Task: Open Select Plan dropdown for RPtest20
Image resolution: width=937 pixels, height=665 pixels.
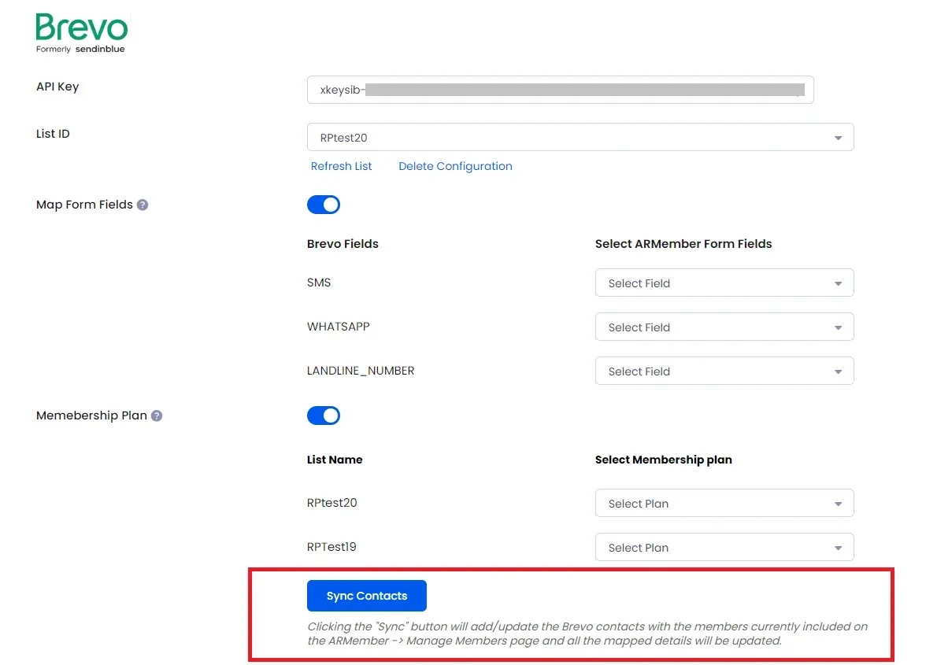Action: [724, 504]
